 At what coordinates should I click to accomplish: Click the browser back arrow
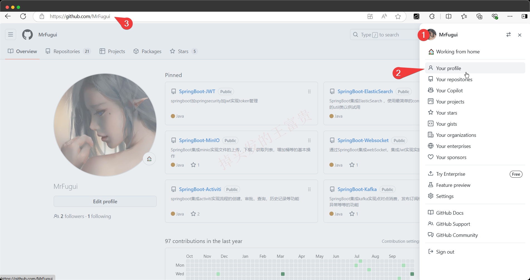click(x=8, y=16)
